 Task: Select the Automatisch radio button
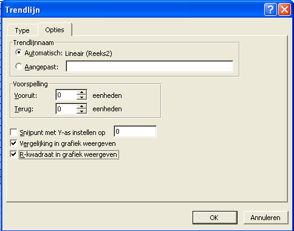19,53
